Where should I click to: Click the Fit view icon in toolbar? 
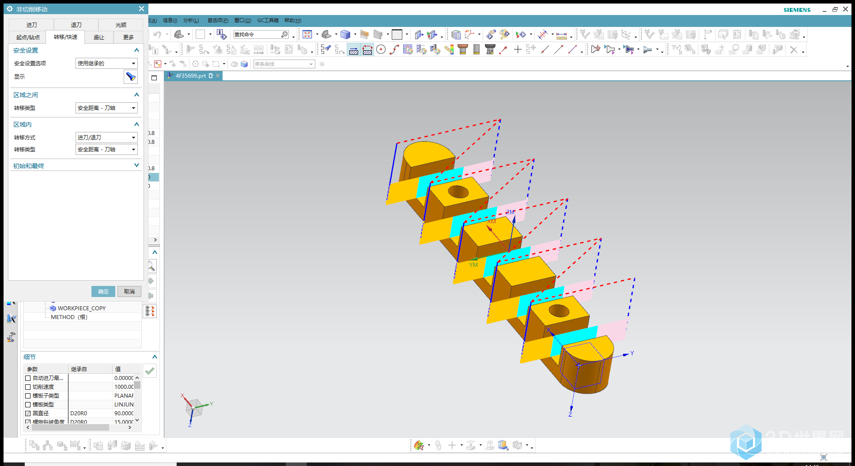click(307, 34)
